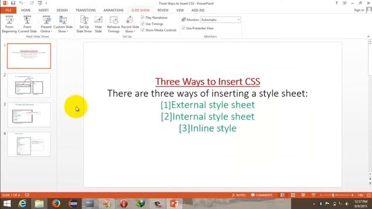Toggle Play Narrations checkbox

pos(142,17)
